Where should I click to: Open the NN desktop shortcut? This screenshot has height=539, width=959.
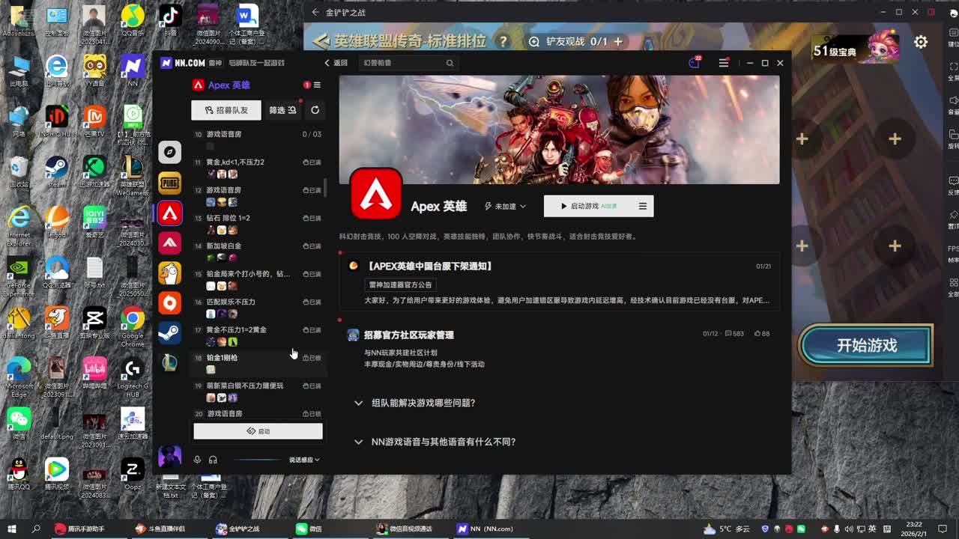tap(133, 71)
